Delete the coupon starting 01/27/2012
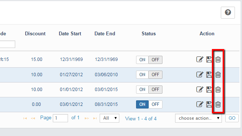242x136 pixels. (218, 75)
